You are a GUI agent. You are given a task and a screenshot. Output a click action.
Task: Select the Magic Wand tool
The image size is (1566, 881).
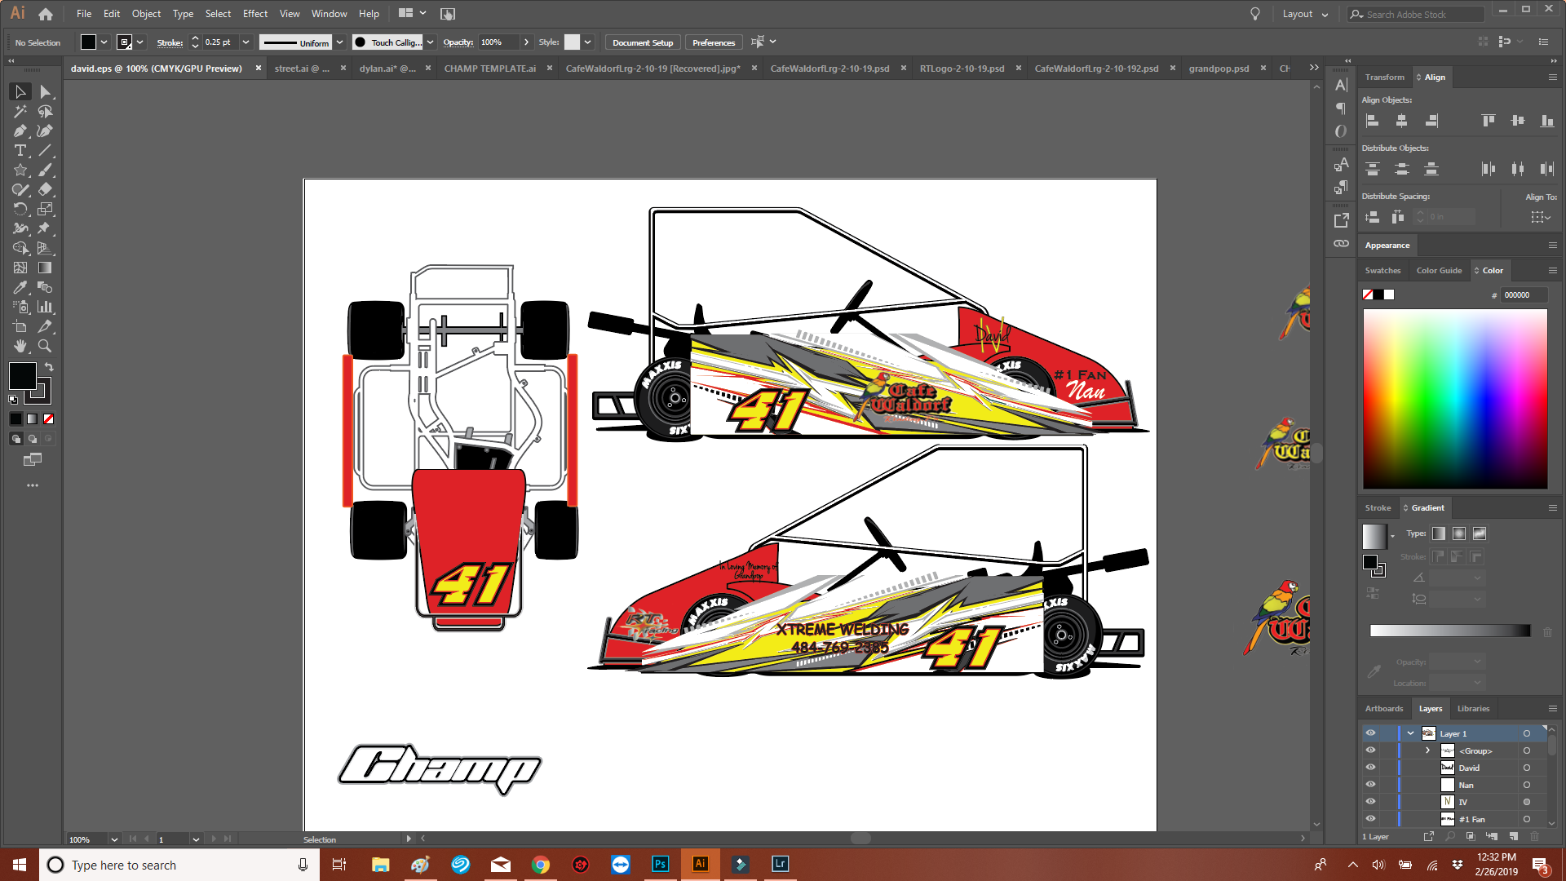[20, 111]
